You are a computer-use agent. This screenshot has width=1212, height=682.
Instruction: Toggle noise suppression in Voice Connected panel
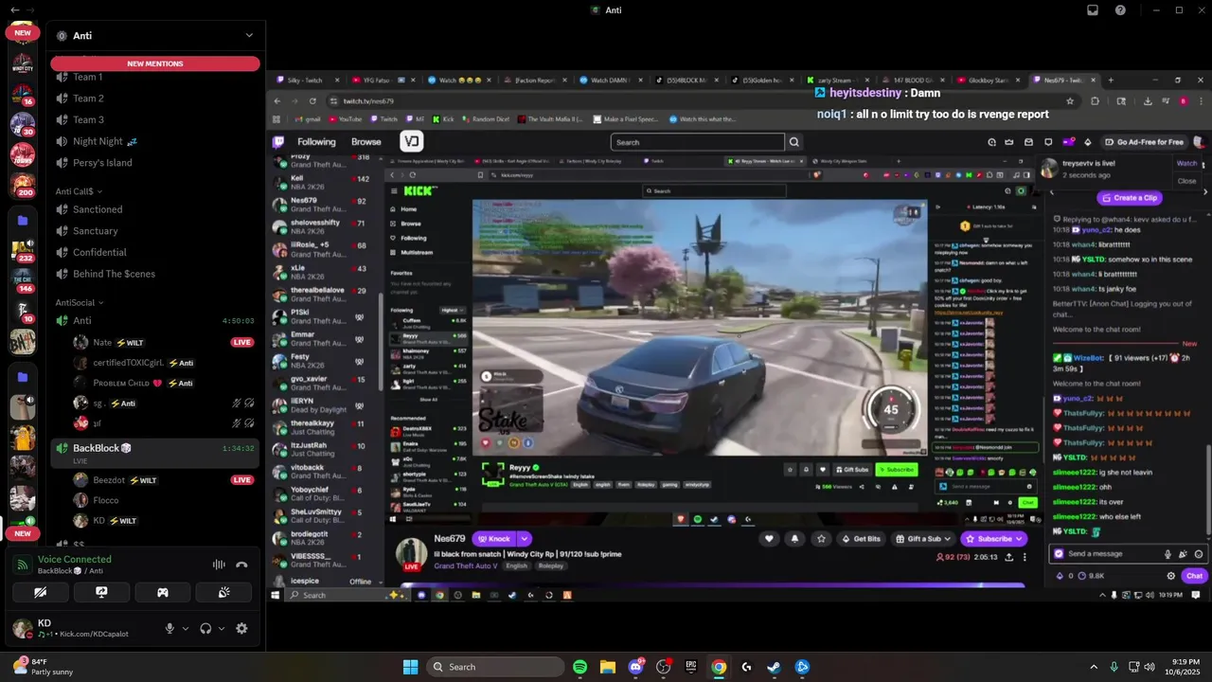[x=219, y=565]
